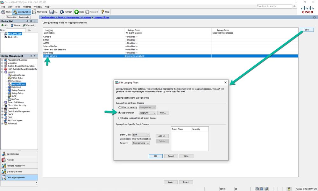
Task: Open the Window menu
Action: click(x=38, y=7)
